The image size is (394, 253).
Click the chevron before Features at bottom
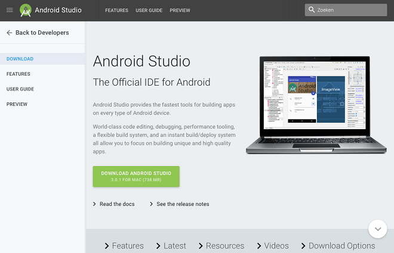[107, 246]
